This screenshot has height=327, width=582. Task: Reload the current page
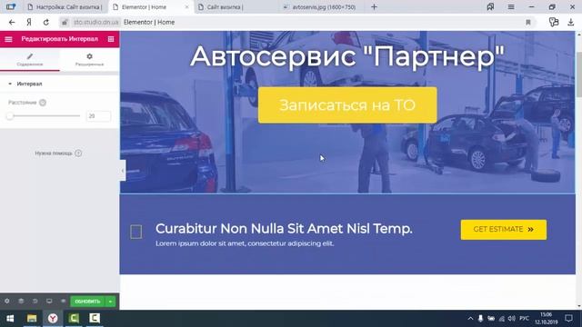coord(46,22)
